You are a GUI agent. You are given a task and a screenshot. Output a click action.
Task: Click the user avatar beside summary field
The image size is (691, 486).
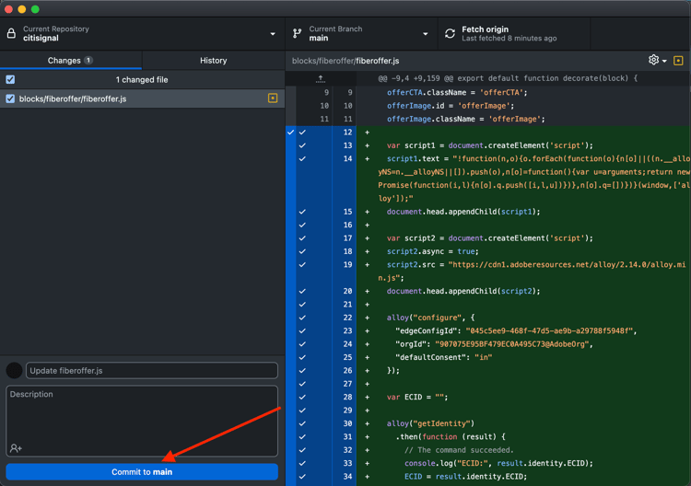tap(14, 370)
